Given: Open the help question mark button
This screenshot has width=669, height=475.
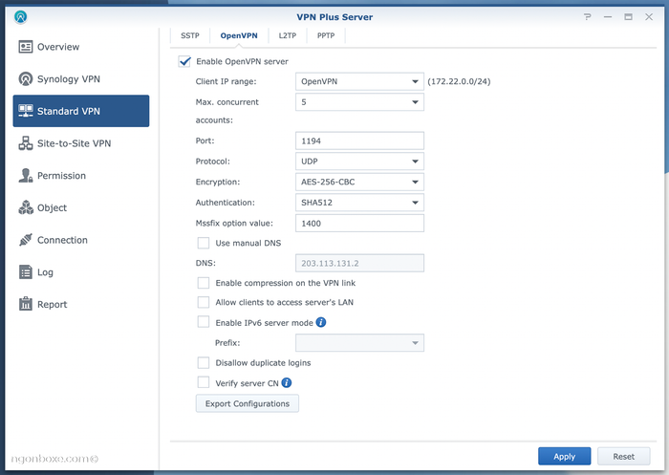Looking at the screenshot, I should pyautogui.click(x=588, y=16).
